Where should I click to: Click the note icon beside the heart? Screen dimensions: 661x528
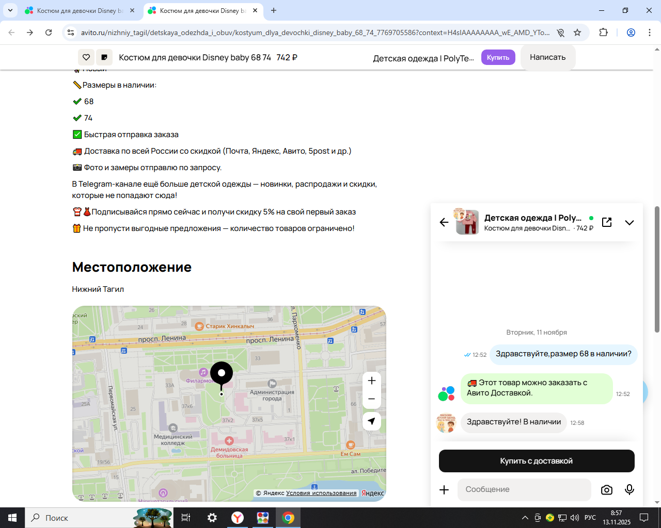tap(104, 57)
